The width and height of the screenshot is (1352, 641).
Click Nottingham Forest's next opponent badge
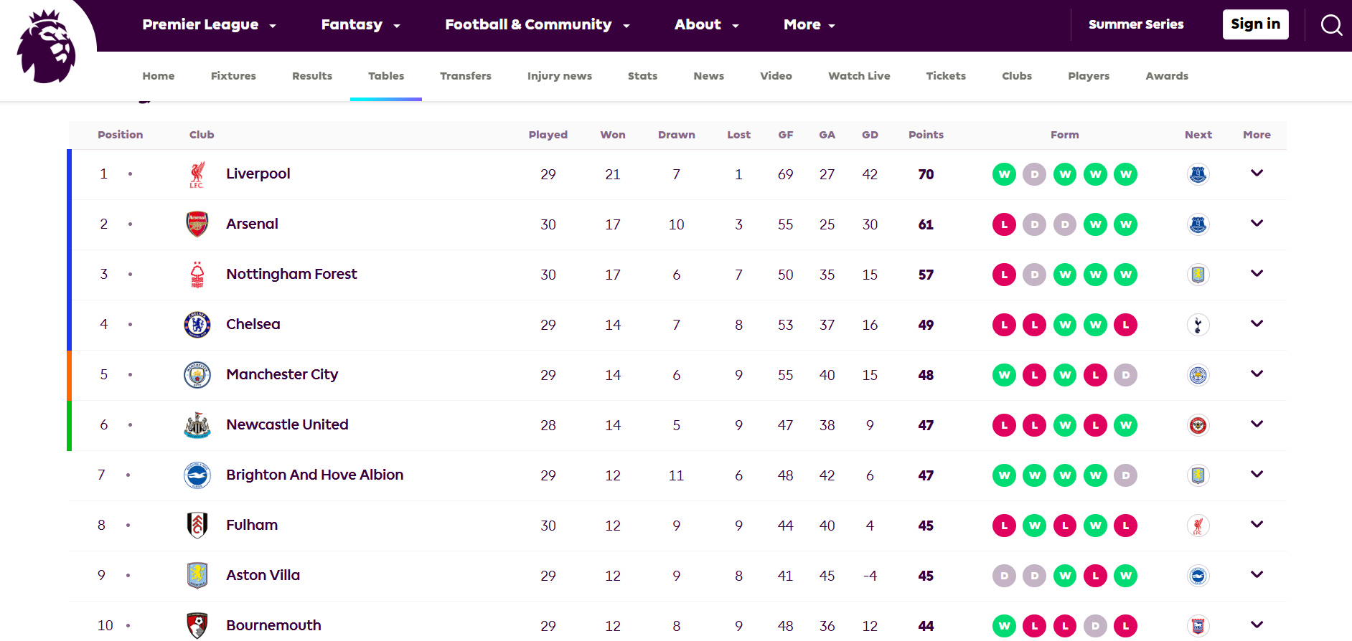(x=1198, y=275)
